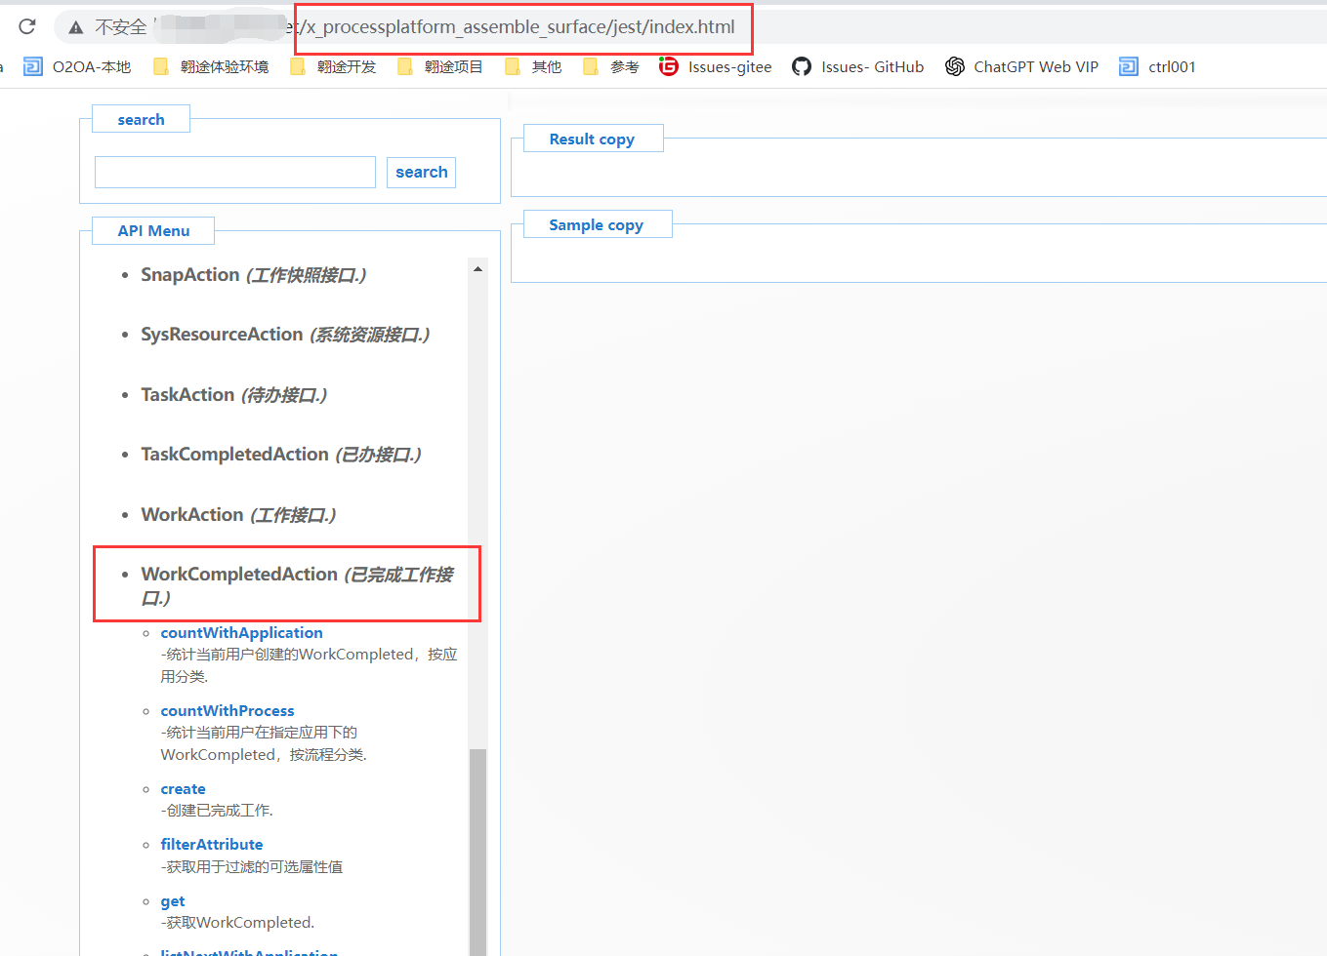1327x956 pixels.
Task: Open the countWithApplication API link
Action: click(242, 632)
